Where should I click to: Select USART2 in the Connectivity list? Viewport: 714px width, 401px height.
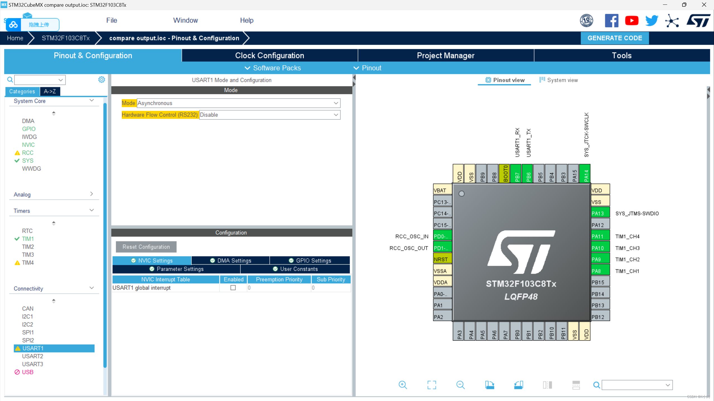pyautogui.click(x=33, y=356)
